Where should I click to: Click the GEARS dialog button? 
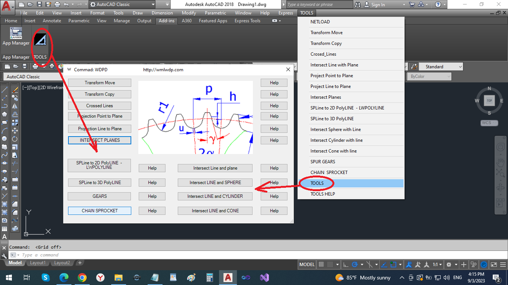100,196
